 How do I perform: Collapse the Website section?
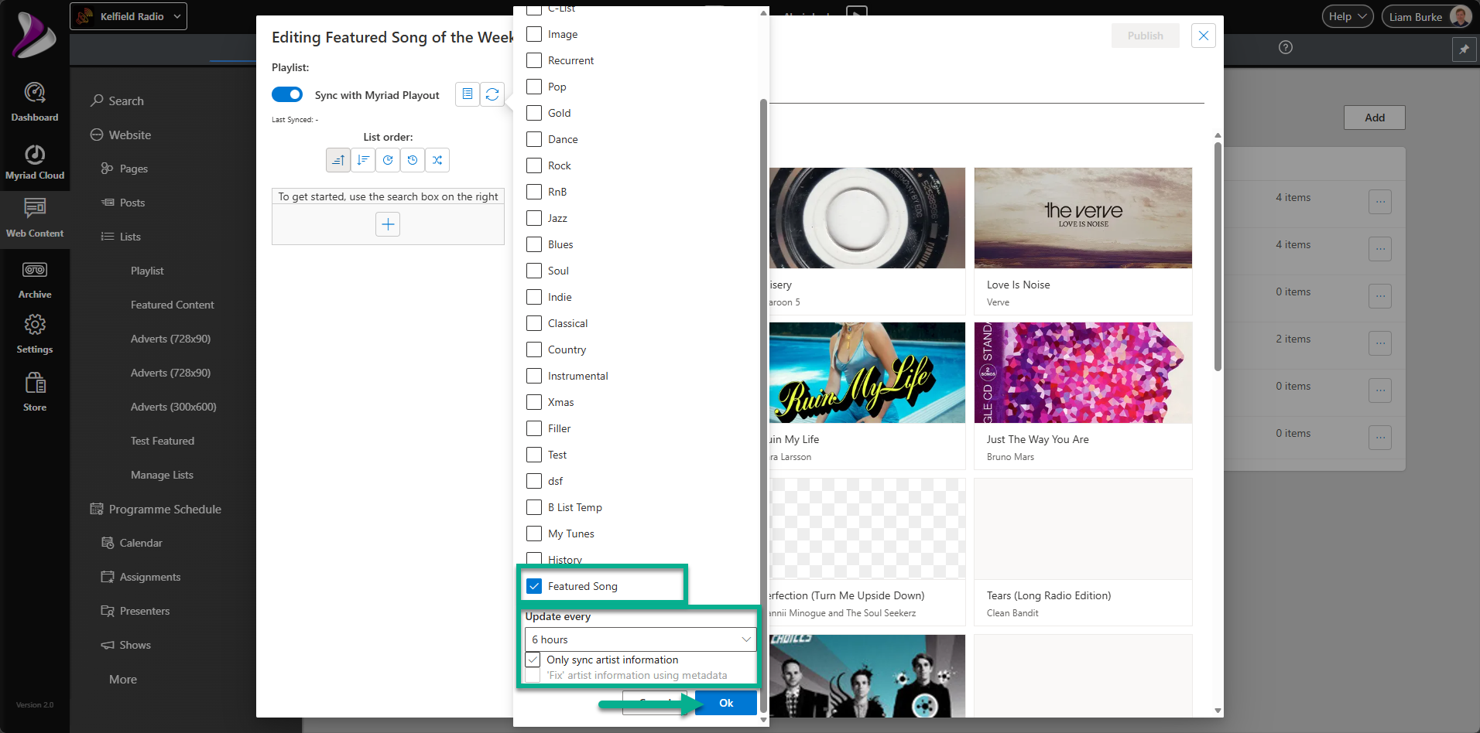coord(120,135)
